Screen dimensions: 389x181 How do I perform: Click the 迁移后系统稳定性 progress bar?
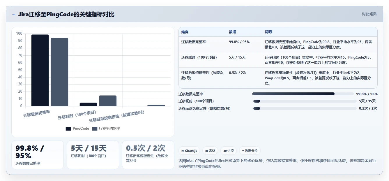[x=305, y=108]
